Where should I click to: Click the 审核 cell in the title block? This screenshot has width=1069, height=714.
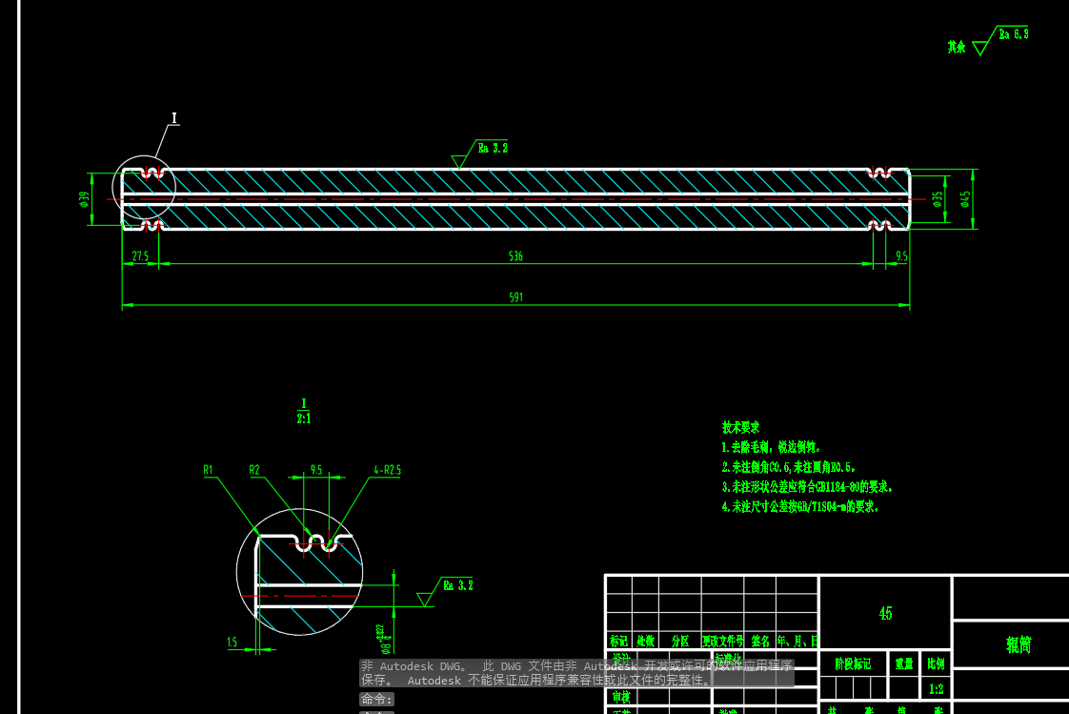tap(621, 696)
